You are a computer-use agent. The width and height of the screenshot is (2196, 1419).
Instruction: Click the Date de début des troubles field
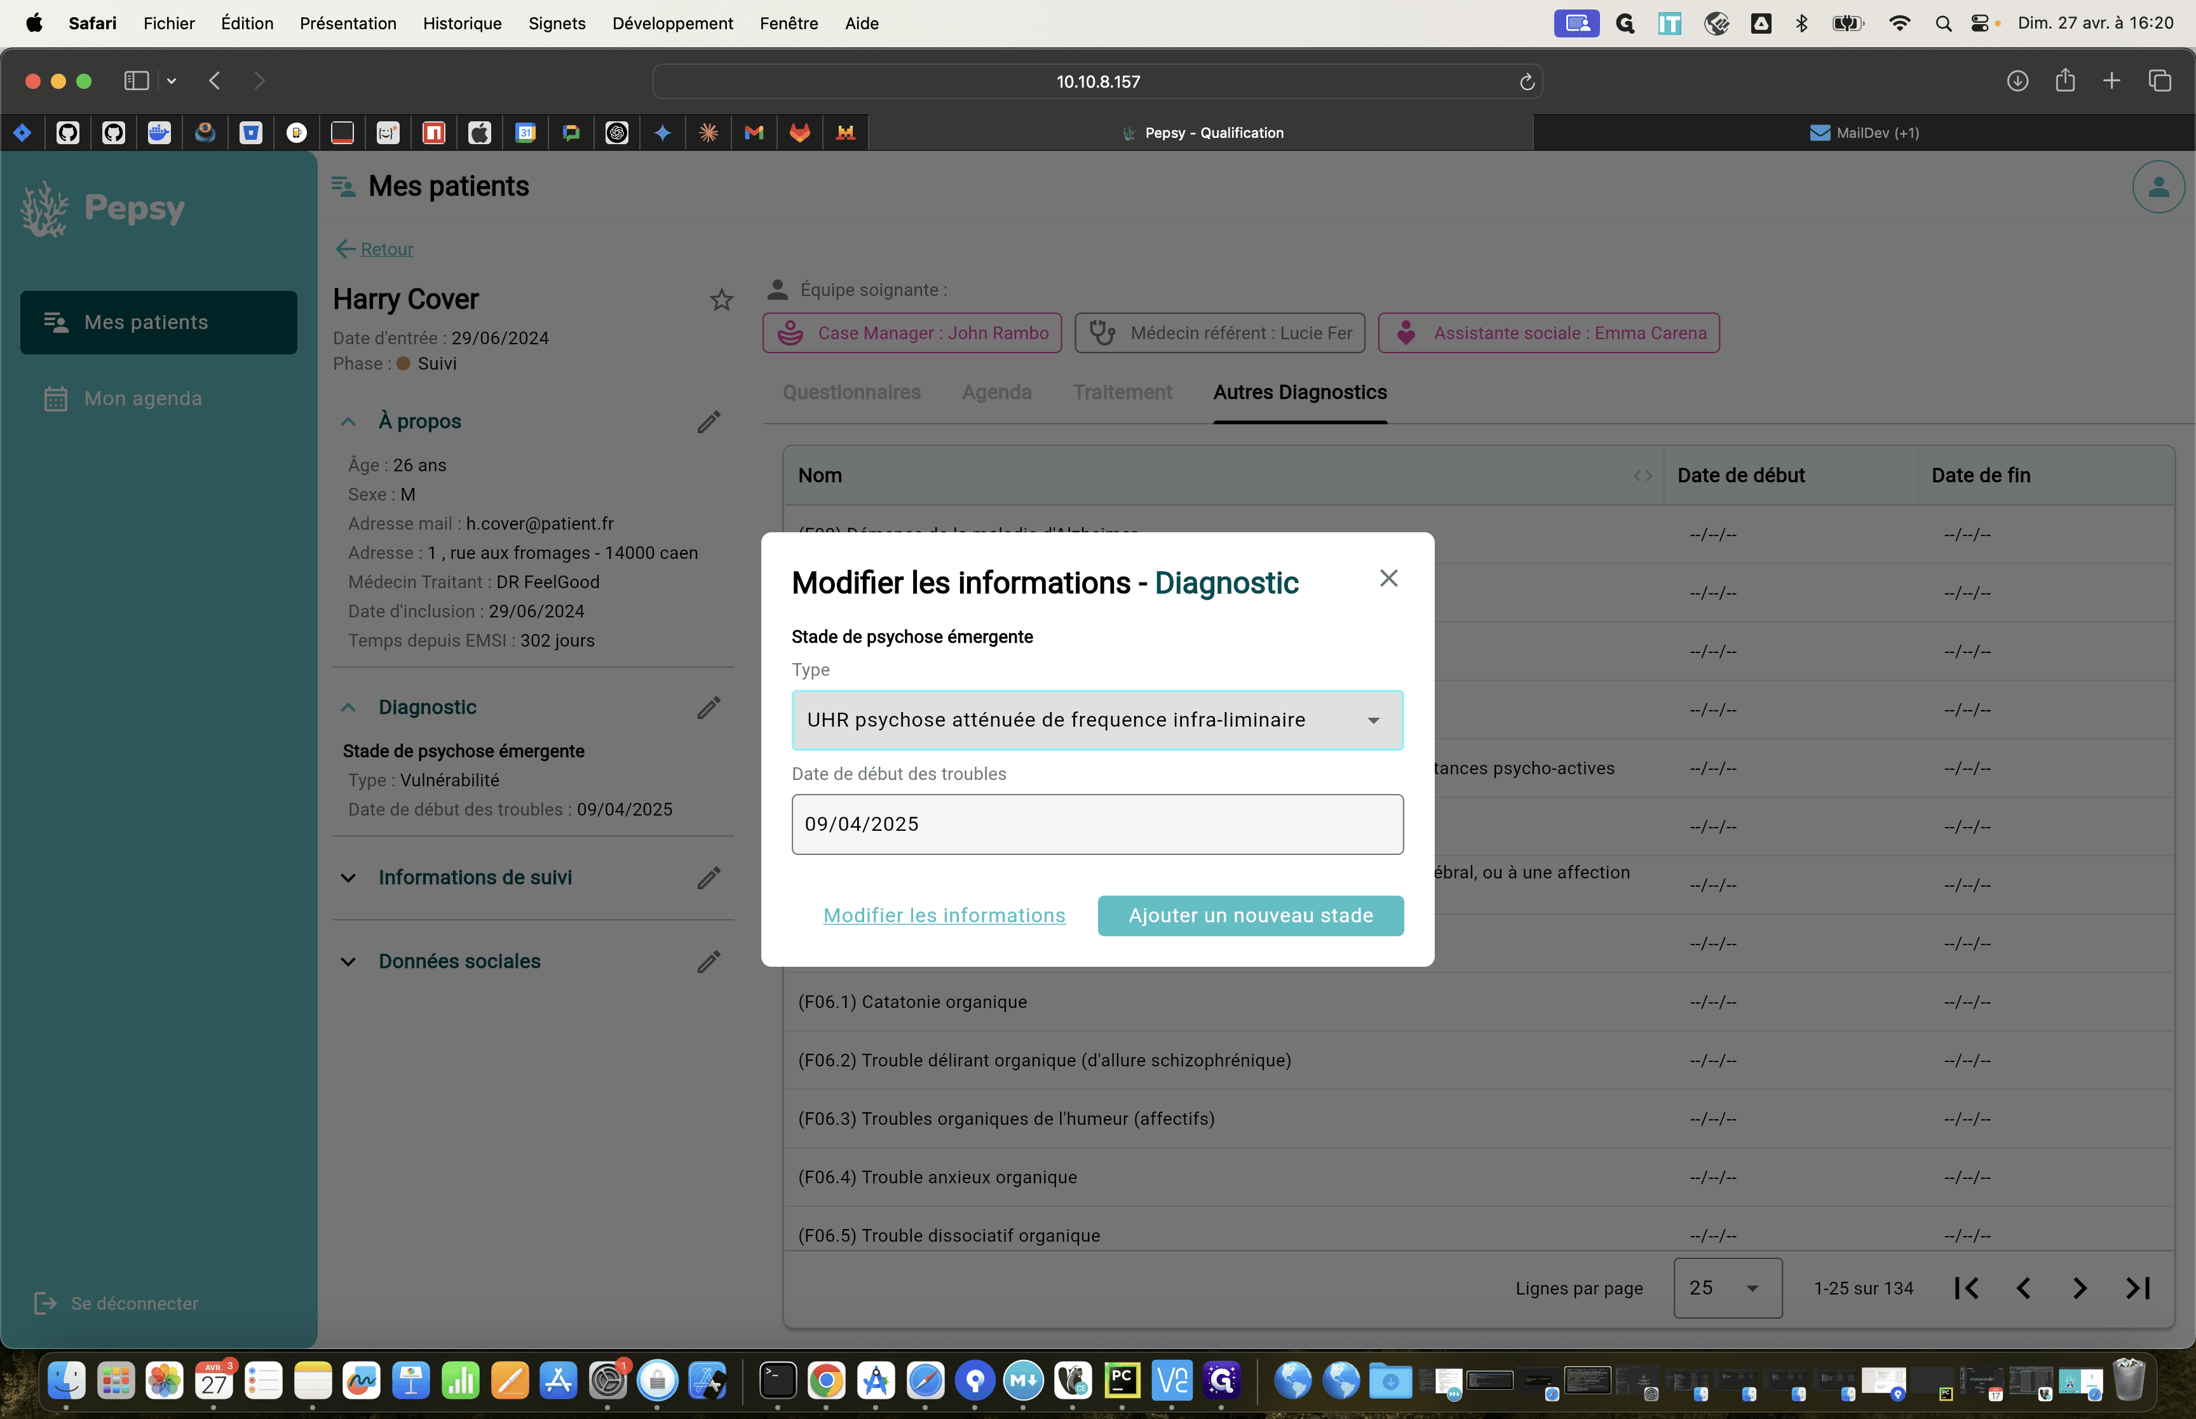(x=1097, y=824)
